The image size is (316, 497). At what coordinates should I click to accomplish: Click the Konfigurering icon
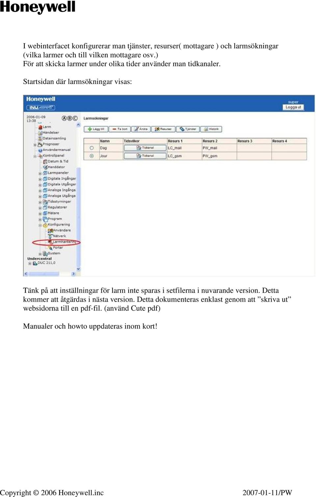point(45,225)
